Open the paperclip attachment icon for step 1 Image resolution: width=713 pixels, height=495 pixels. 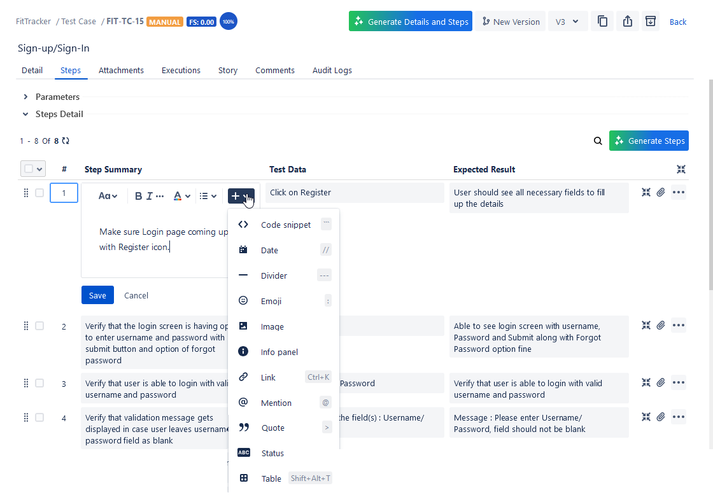tap(660, 192)
